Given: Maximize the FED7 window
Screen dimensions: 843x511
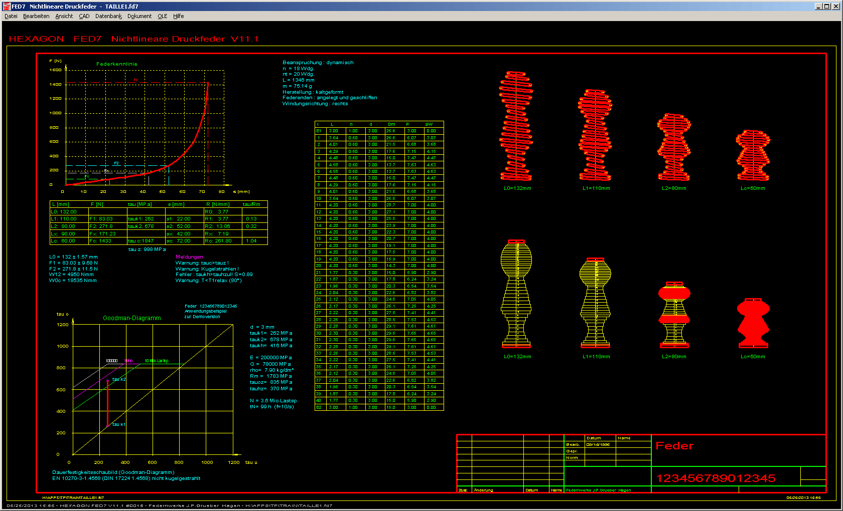Looking at the screenshot, I should coord(827,7).
